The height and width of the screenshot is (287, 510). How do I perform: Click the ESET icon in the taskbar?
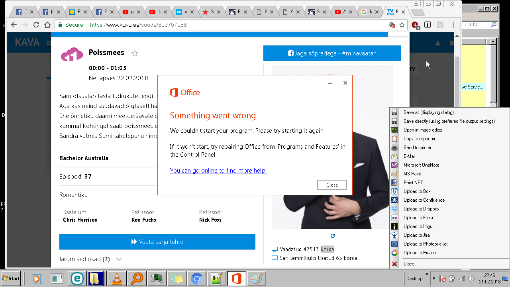coord(77,279)
